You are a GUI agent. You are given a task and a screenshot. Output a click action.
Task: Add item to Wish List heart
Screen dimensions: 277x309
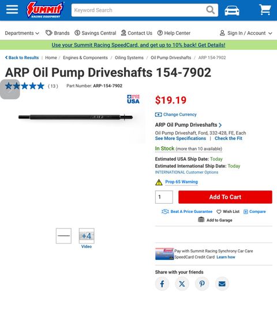(228, 211)
